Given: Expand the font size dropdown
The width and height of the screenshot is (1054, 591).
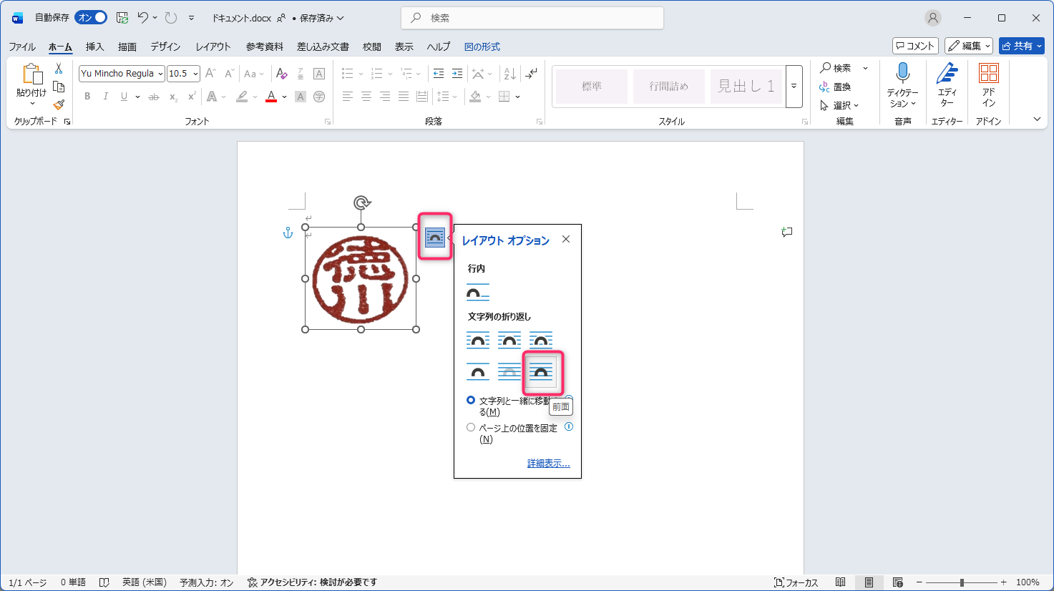Looking at the screenshot, I should (195, 74).
